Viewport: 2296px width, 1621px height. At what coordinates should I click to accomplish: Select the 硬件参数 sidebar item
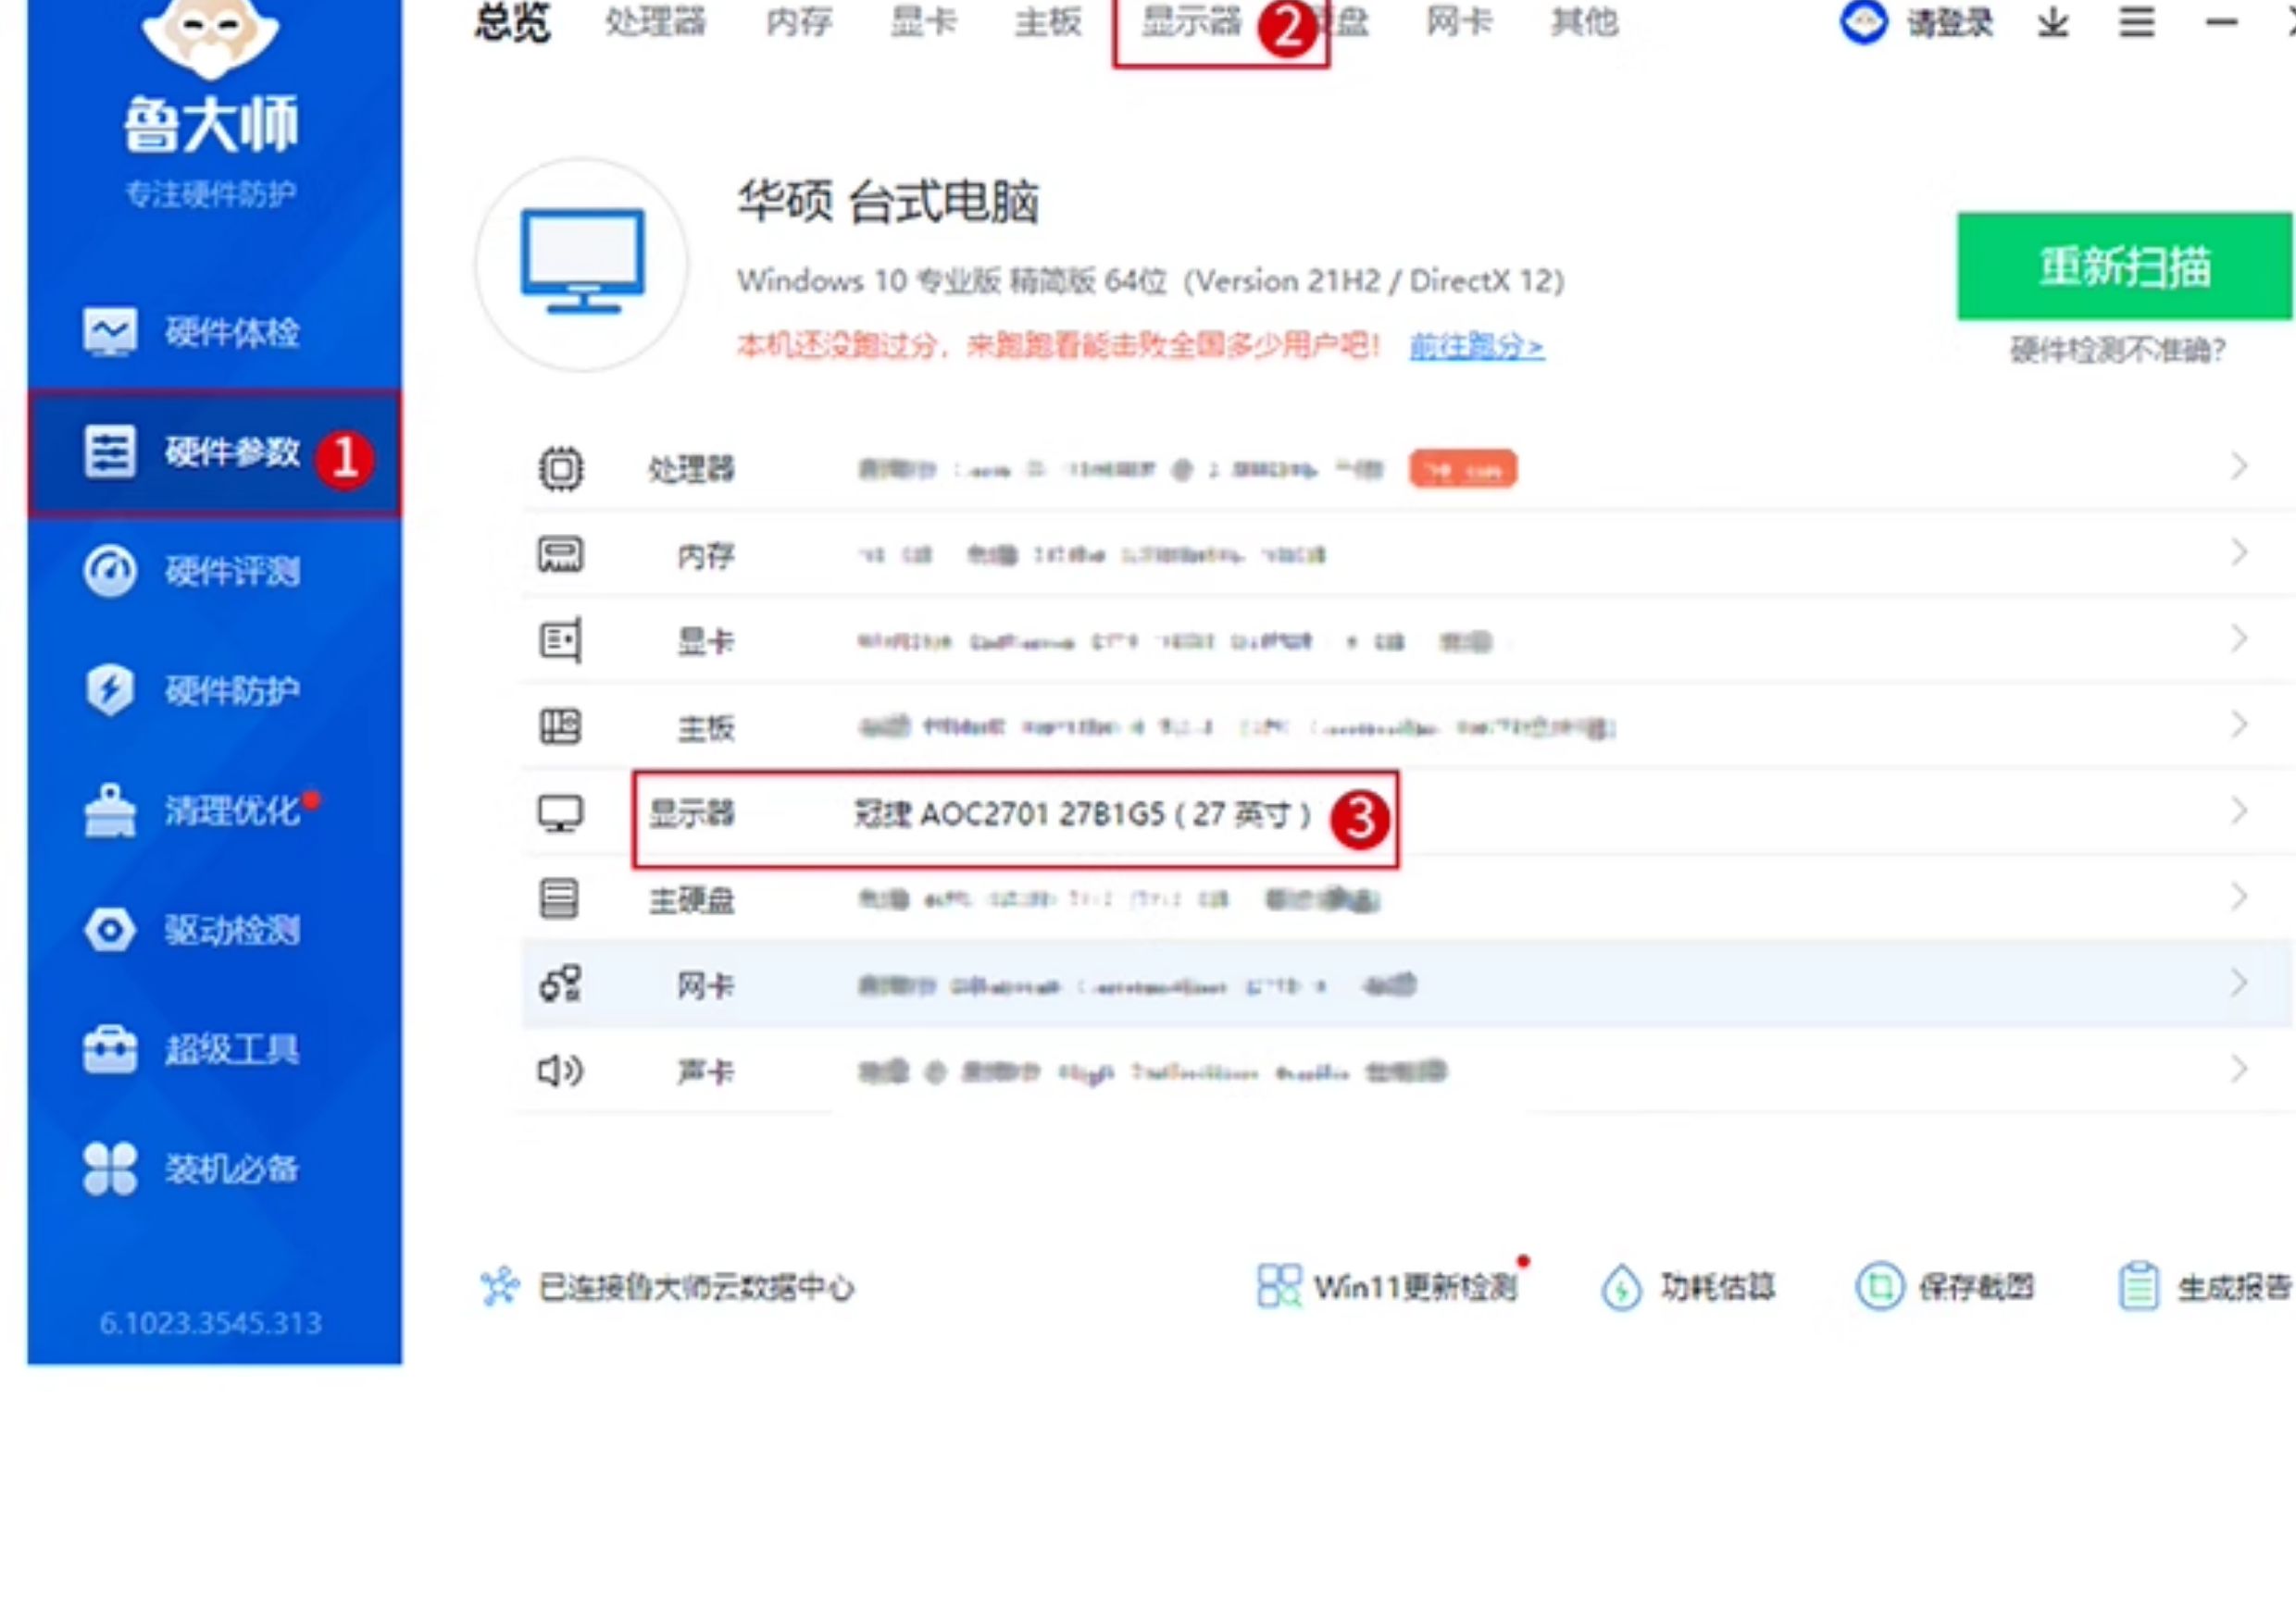click(214, 452)
